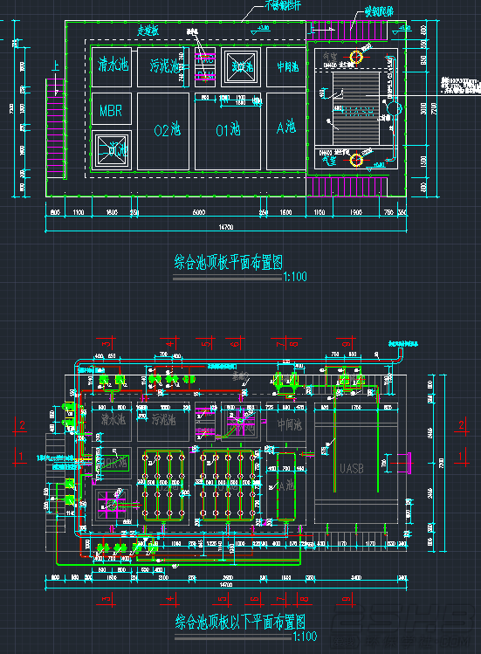Click the gray 中间池 label
Screen dimensions: 481x654
[x=290, y=424]
